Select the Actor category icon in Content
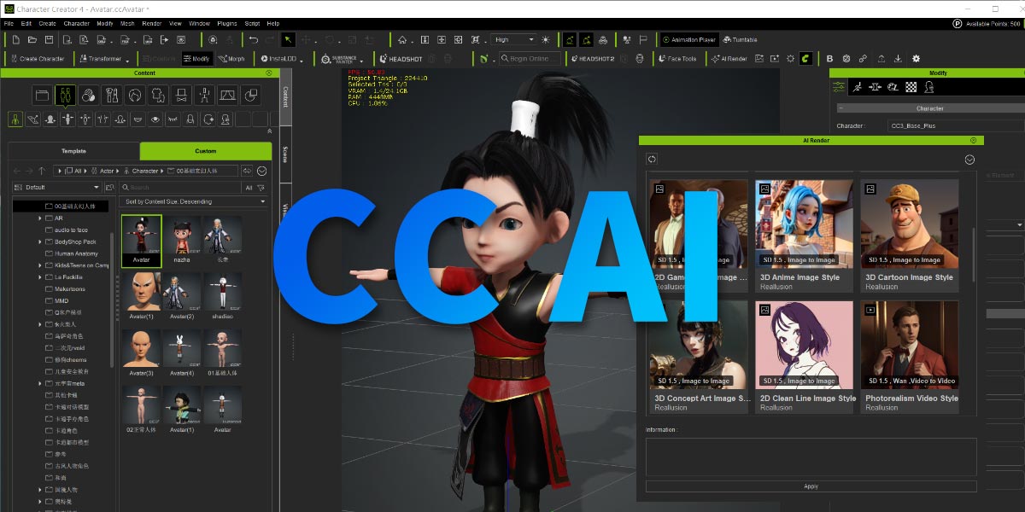 (66, 95)
